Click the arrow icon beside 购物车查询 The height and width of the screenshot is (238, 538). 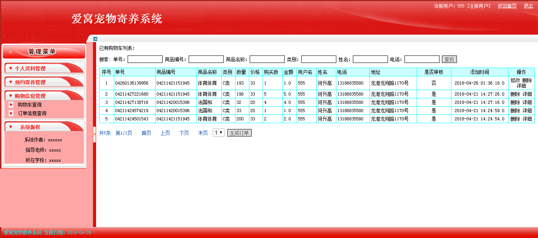click(x=11, y=105)
